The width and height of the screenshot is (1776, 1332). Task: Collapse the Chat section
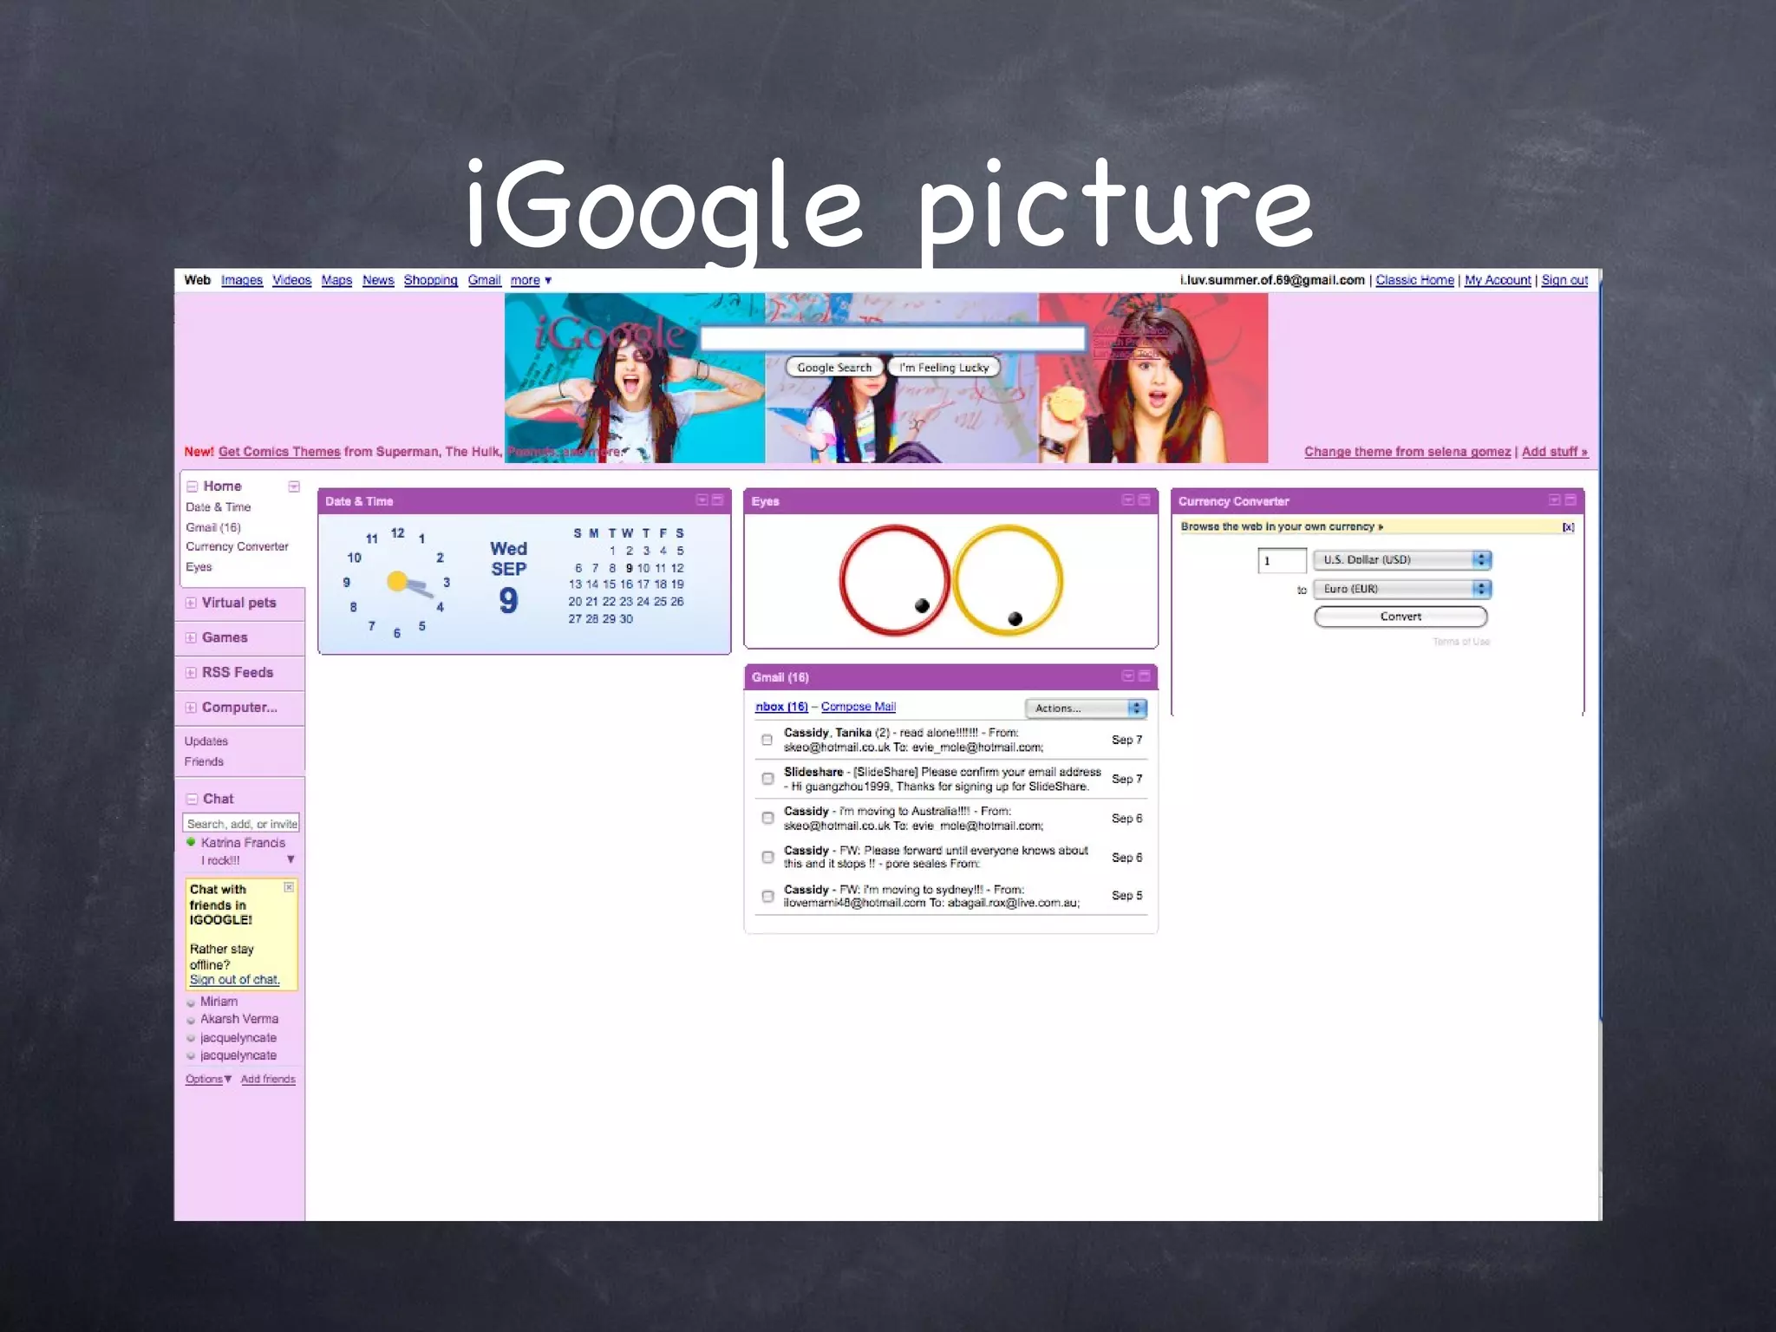[x=193, y=799]
